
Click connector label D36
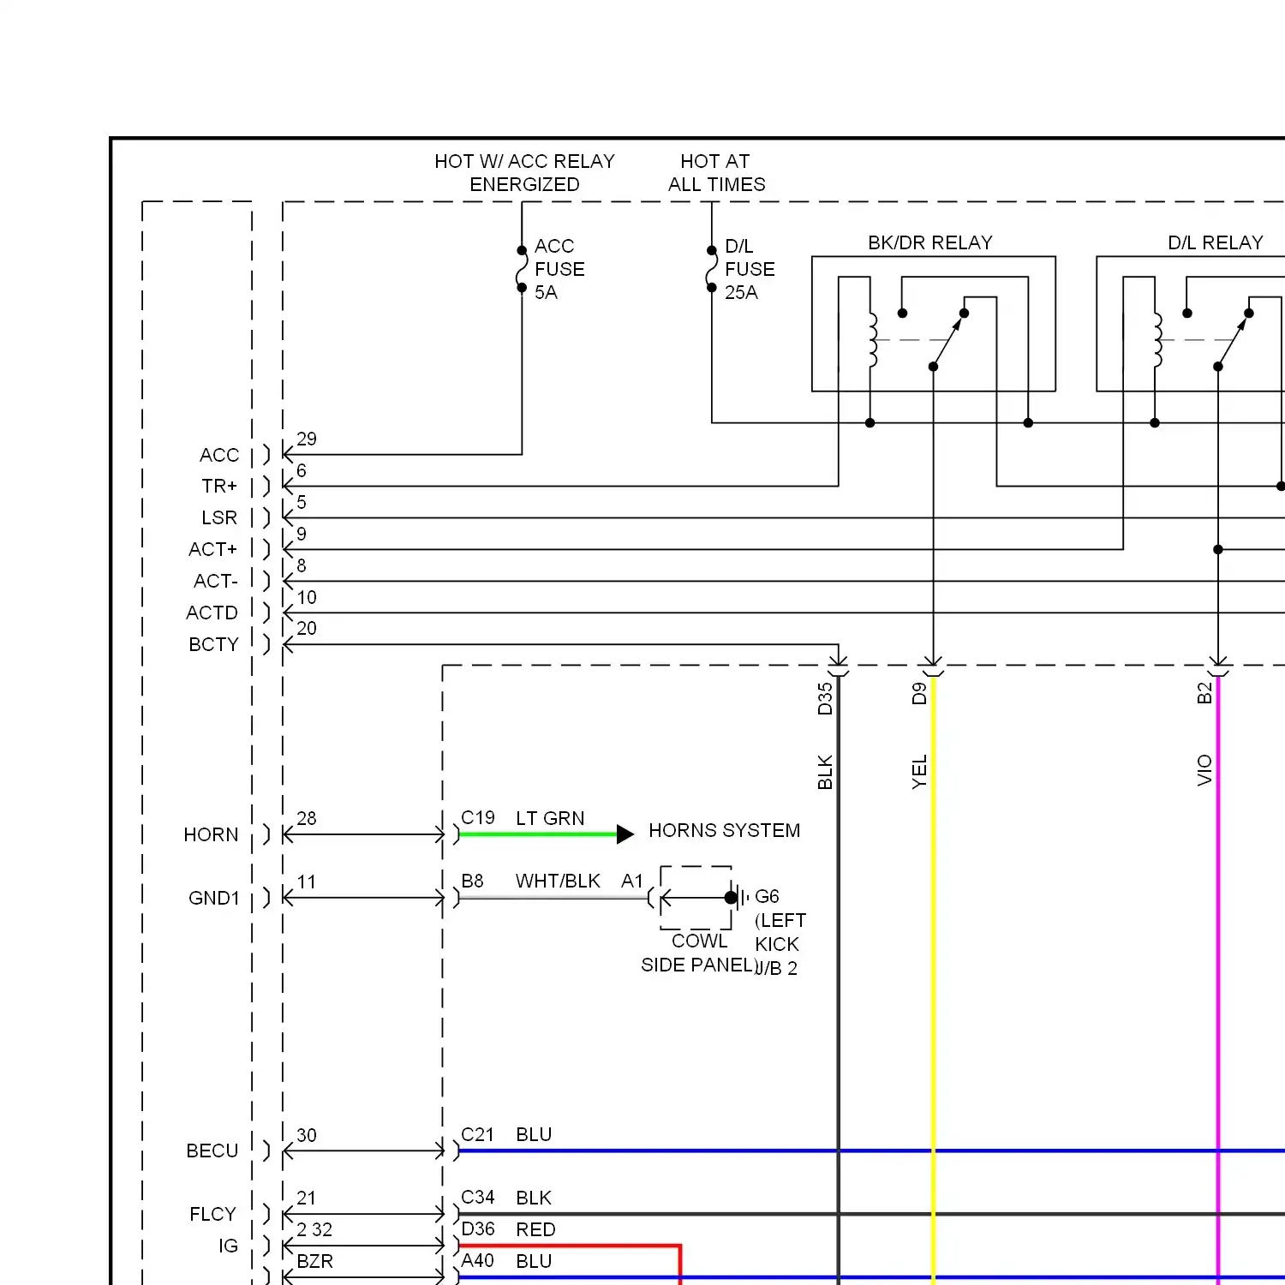(x=478, y=1229)
